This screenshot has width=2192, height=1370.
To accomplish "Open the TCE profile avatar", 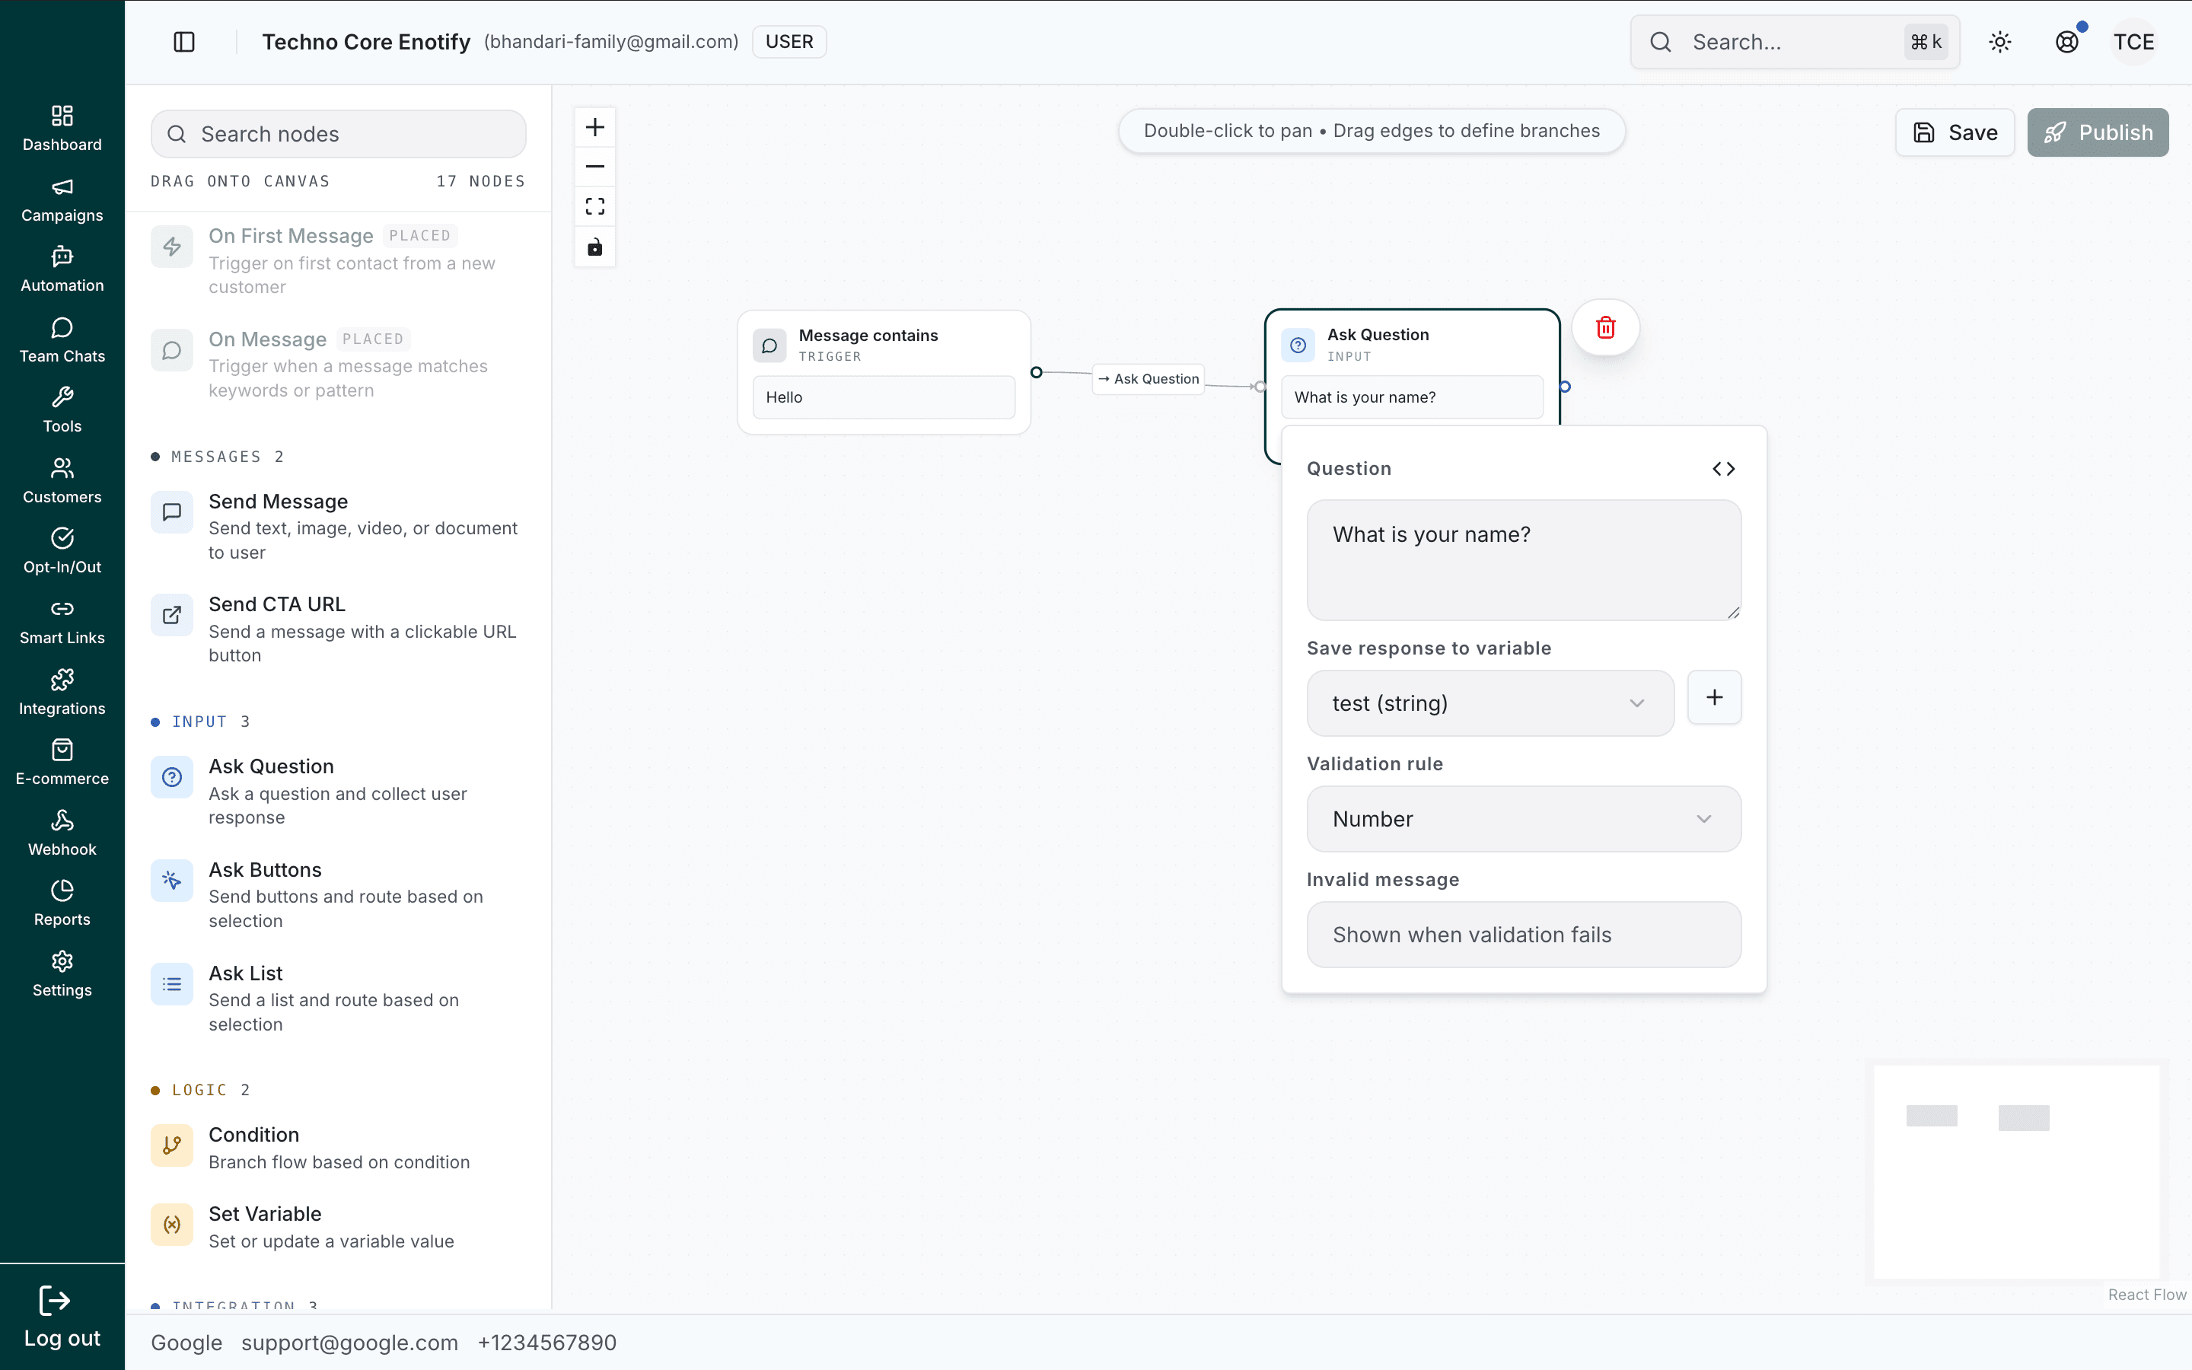I will tap(2134, 42).
